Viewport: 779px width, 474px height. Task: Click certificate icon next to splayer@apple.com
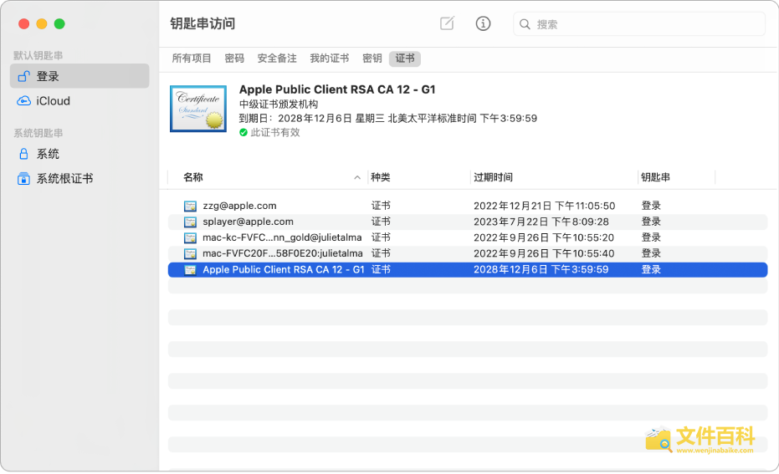190,222
